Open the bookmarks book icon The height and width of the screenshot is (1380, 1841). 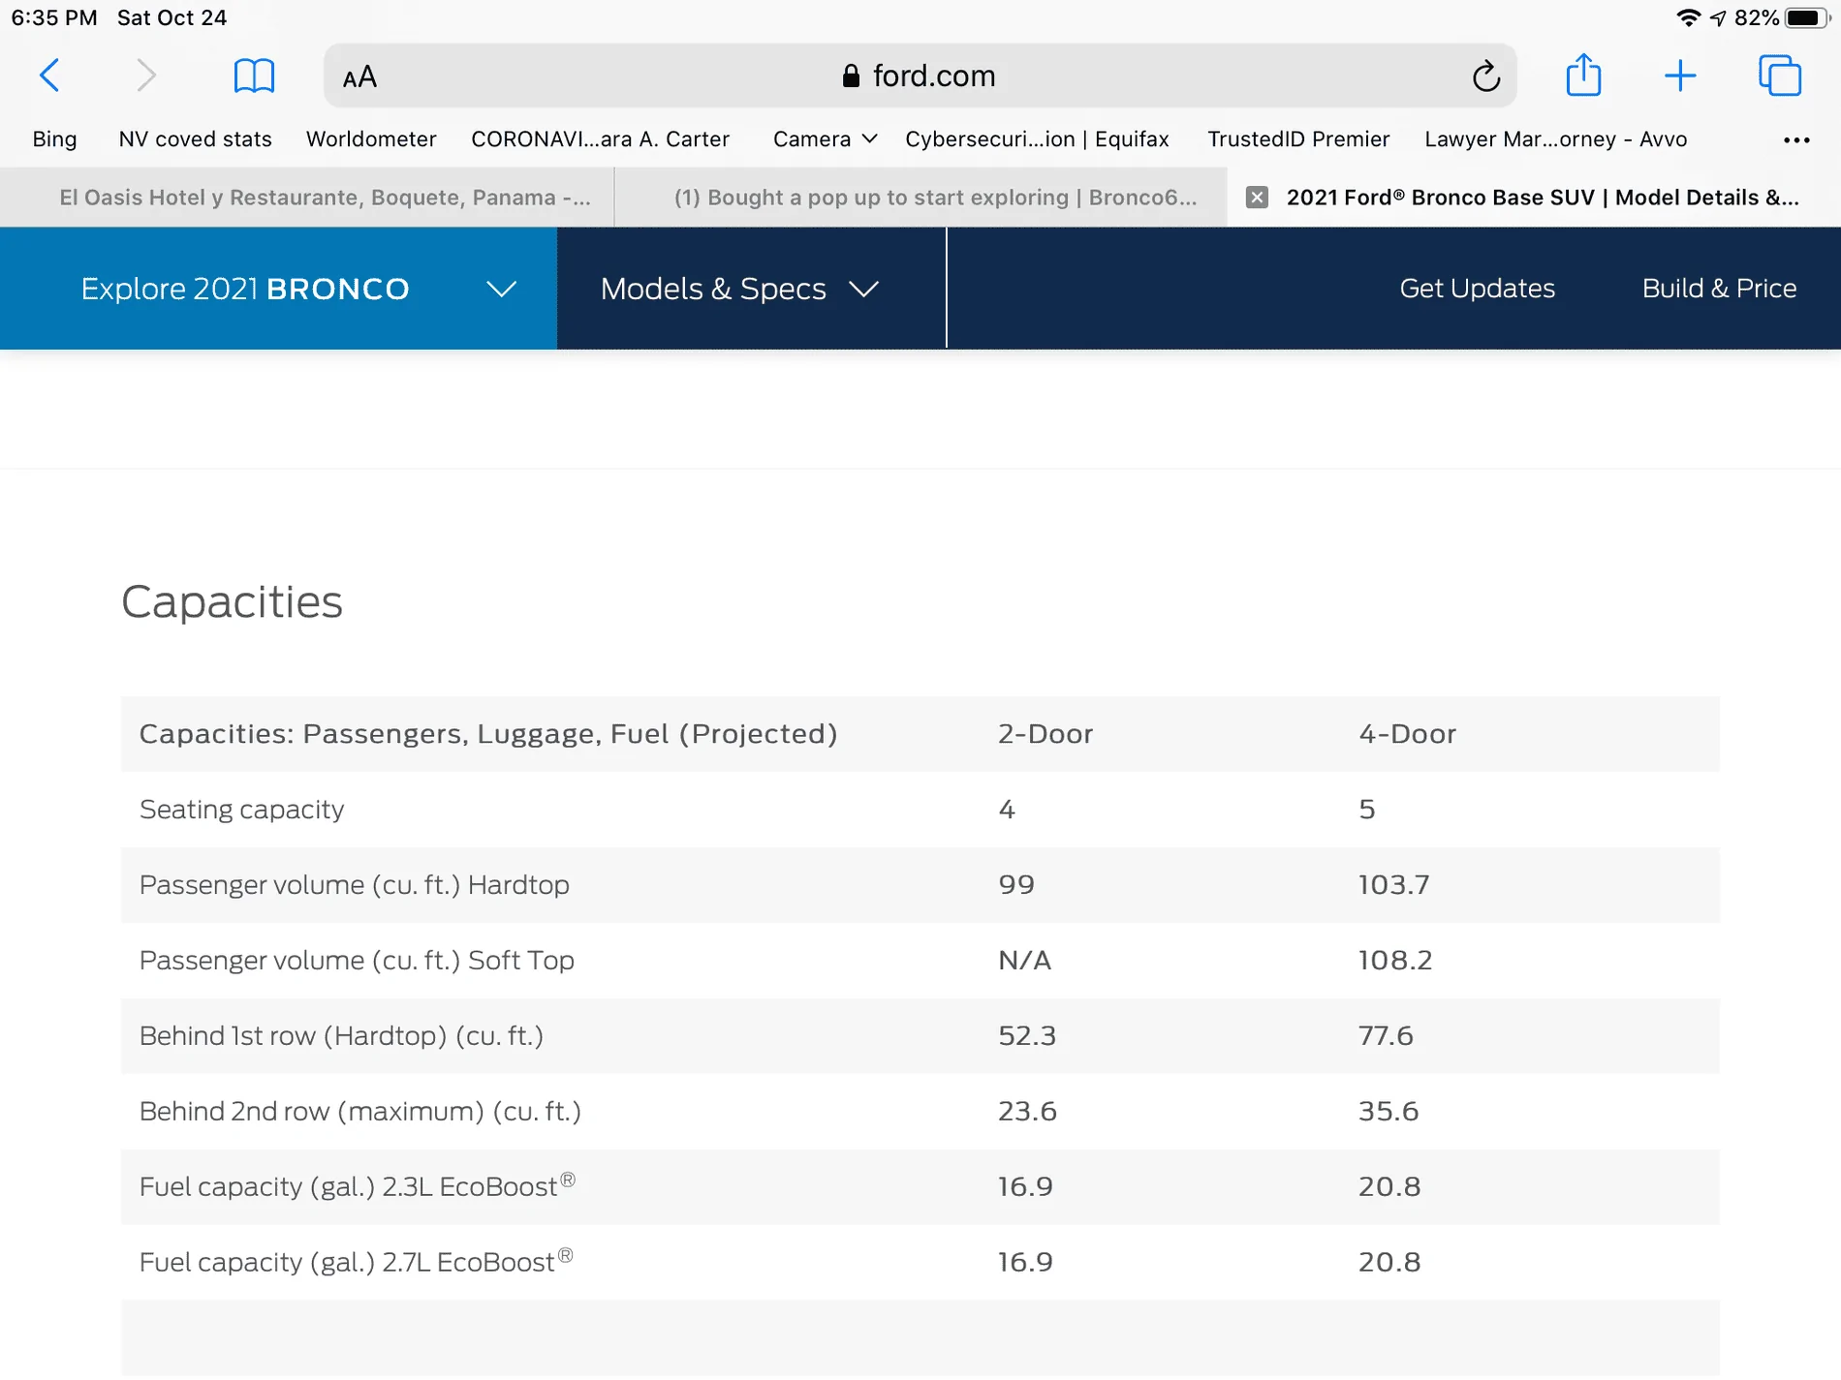tap(254, 76)
